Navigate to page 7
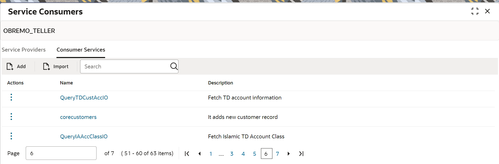This screenshot has width=499, height=164. tap(277, 154)
